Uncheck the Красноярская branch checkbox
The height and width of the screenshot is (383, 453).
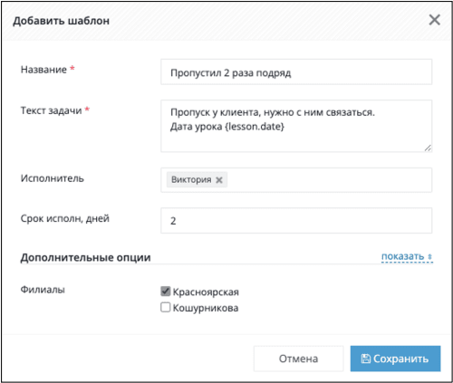tap(166, 292)
